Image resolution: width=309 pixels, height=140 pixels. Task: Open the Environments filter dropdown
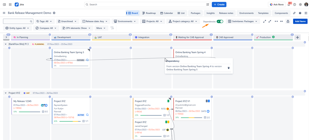pos(125,21)
